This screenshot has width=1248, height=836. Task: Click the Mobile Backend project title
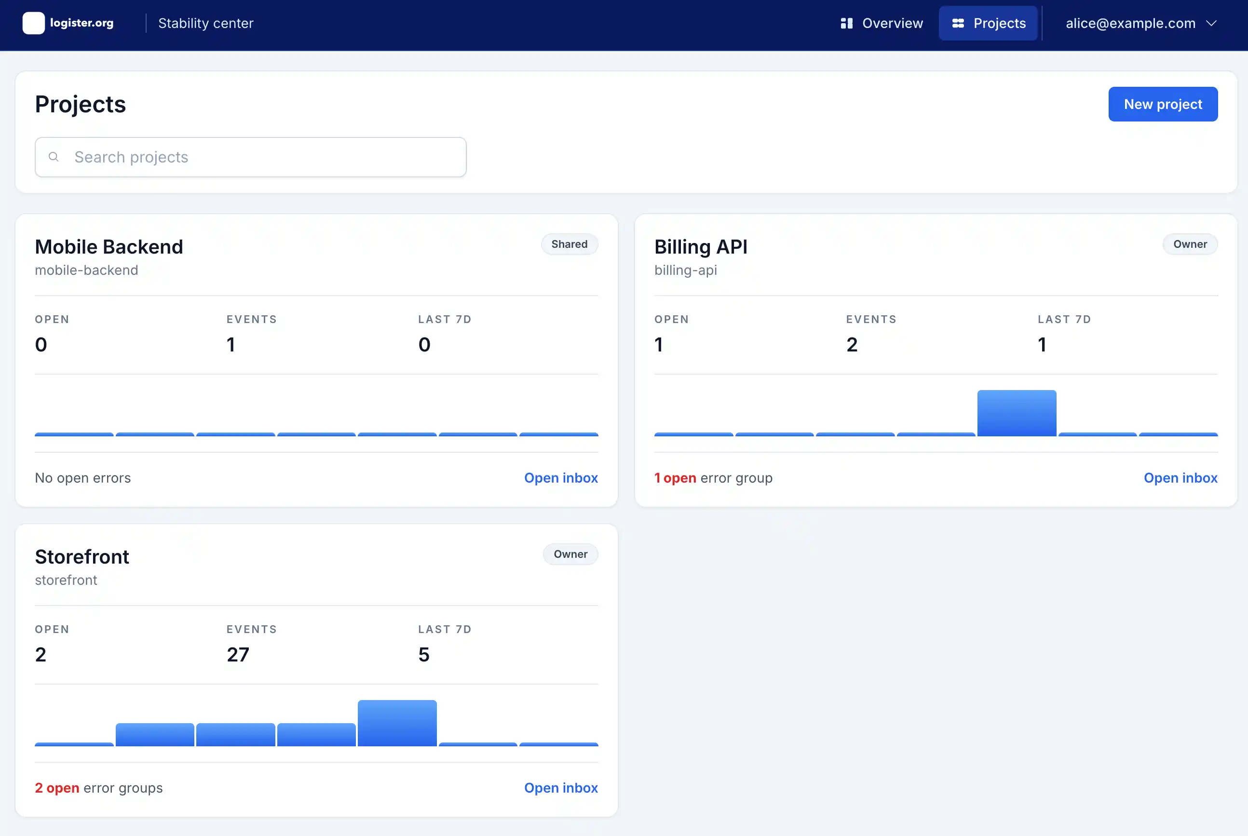coord(109,246)
